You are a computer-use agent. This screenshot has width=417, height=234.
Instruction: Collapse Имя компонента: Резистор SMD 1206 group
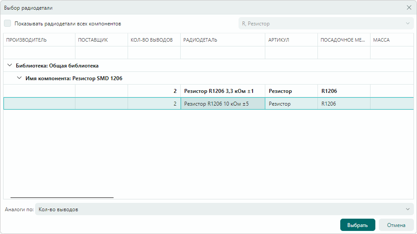click(x=19, y=78)
